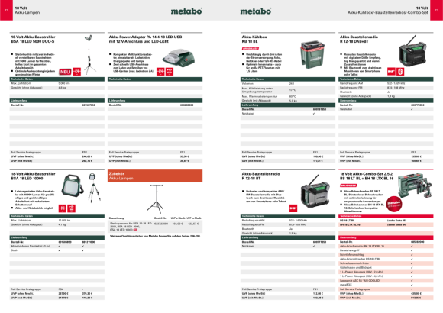Image resolution: width=443 pixels, height=313 pixels.
Task: Click Full Service Preisgruppe row under BSA 18 LED 5000
Action: [x=57, y=152]
